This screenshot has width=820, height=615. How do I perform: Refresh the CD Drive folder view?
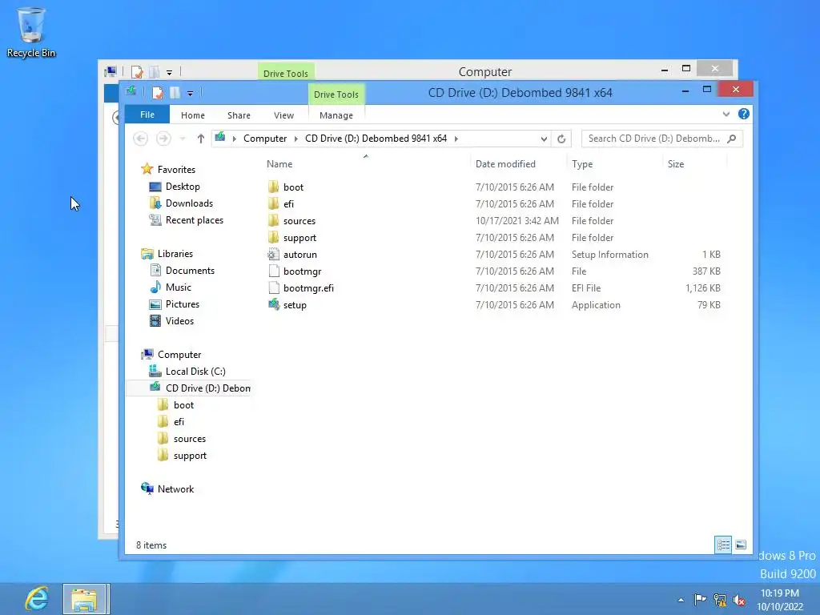coord(561,139)
